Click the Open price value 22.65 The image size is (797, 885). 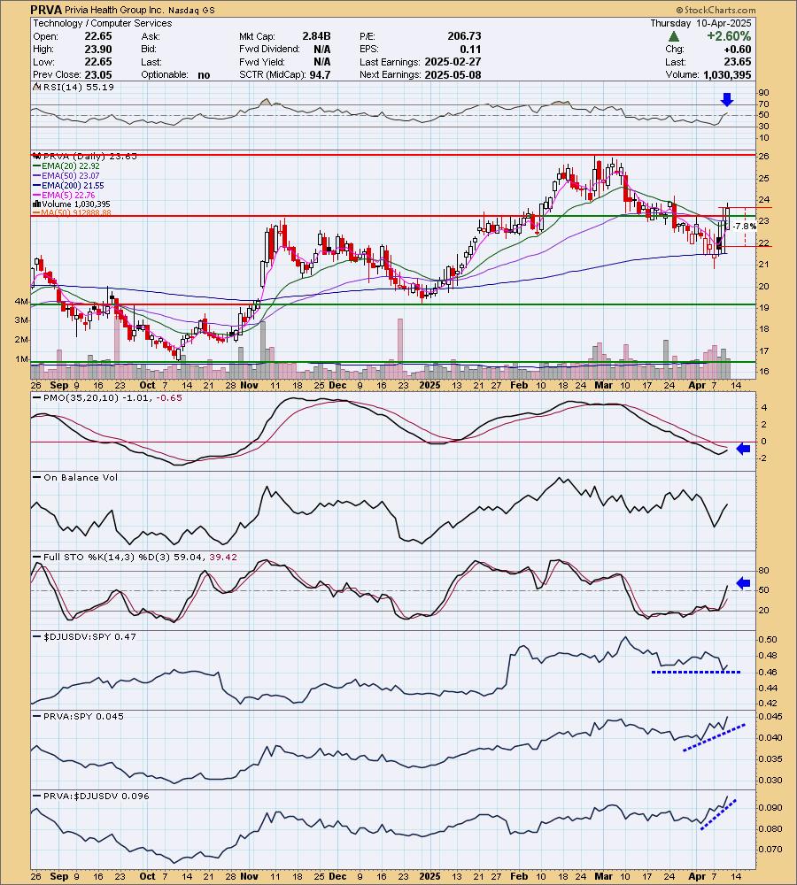tap(98, 36)
